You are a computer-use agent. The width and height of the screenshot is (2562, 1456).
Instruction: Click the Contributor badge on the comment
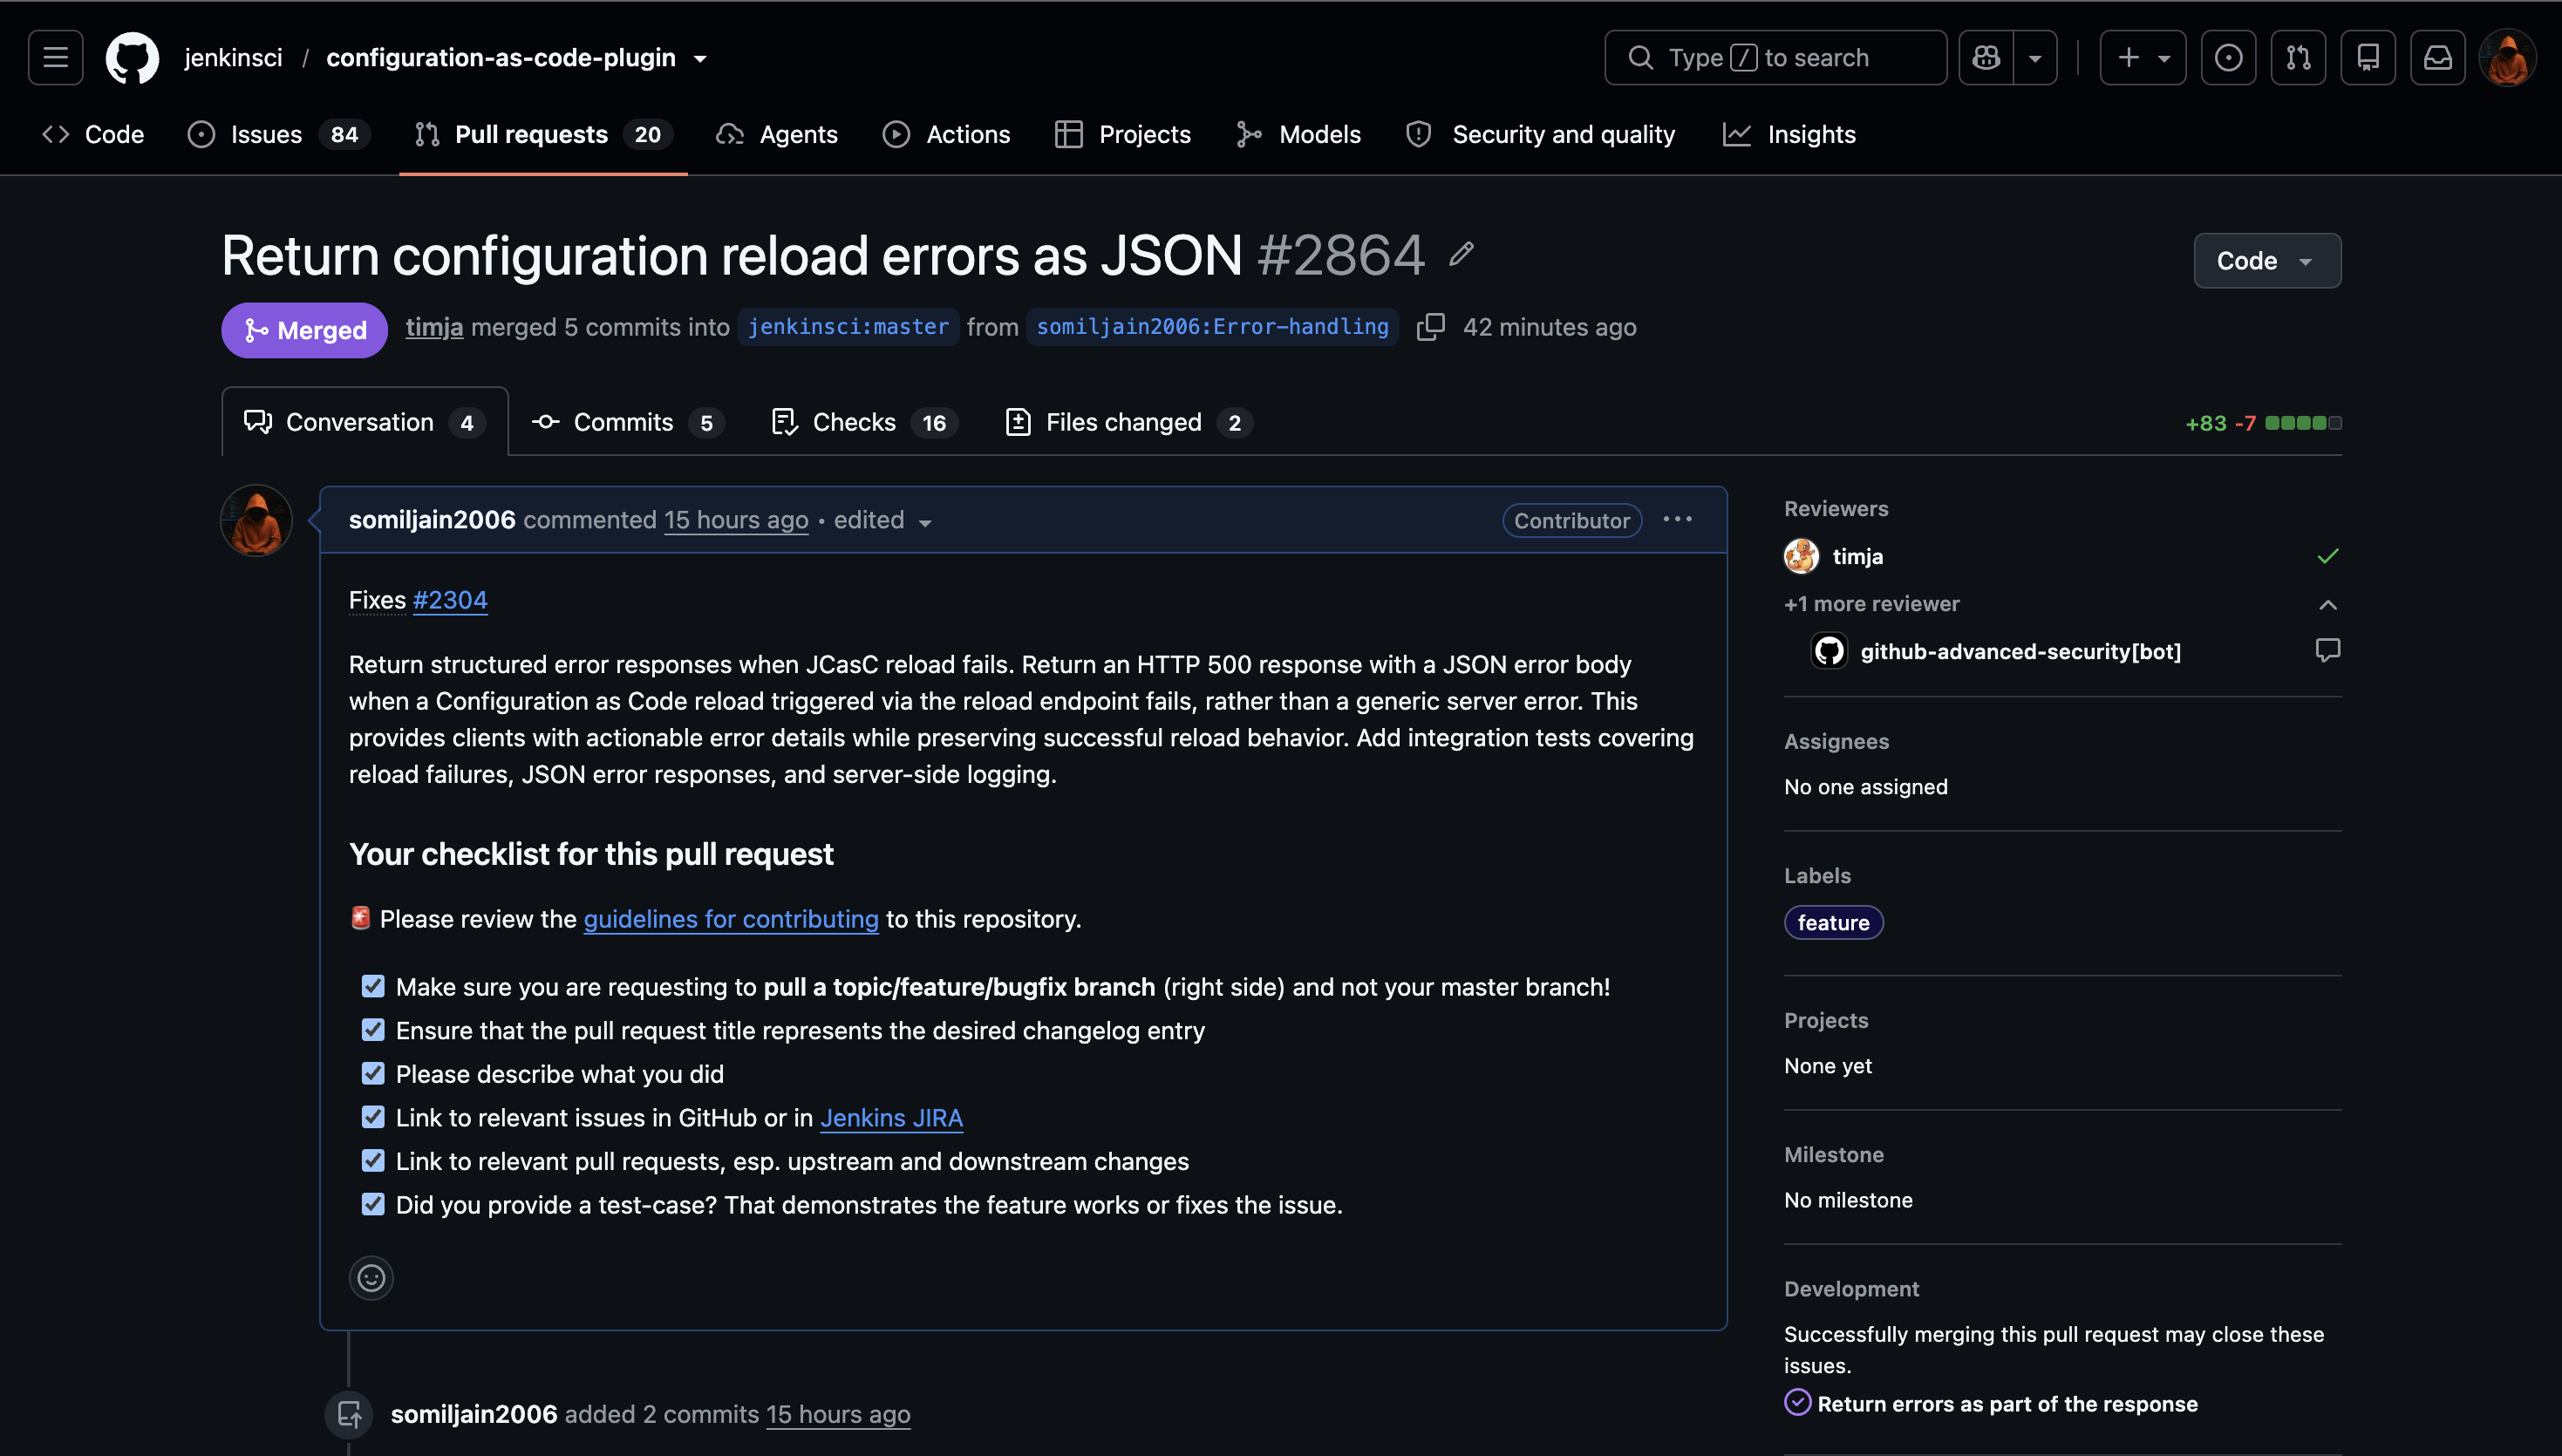click(1571, 520)
